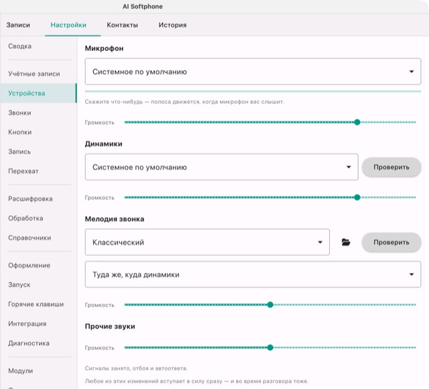Click the Прочие звуки heading

tap(110, 327)
